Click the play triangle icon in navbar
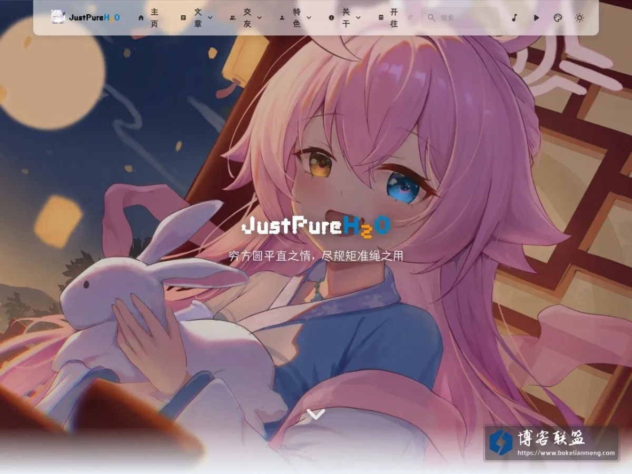 coord(536,17)
